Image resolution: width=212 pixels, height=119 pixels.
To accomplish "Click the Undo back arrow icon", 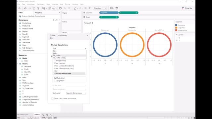I will pyautogui.click(x=25, y=8).
